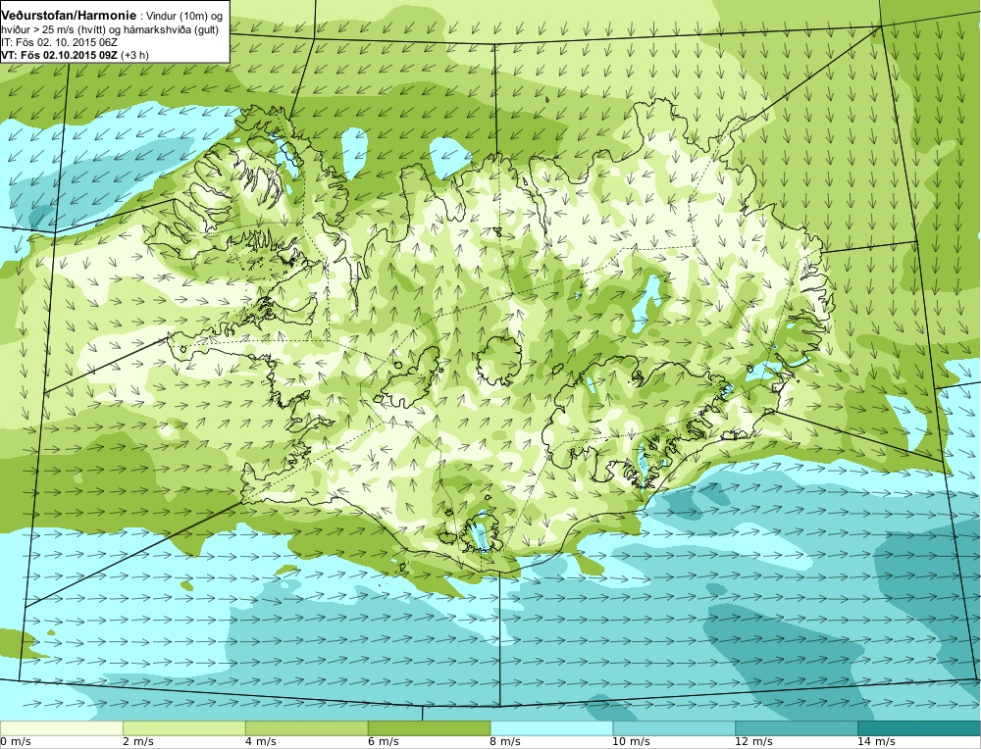The image size is (981, 749).
Task: Click the 14 m/s legend color swatch
Action: tap(918, 728)
